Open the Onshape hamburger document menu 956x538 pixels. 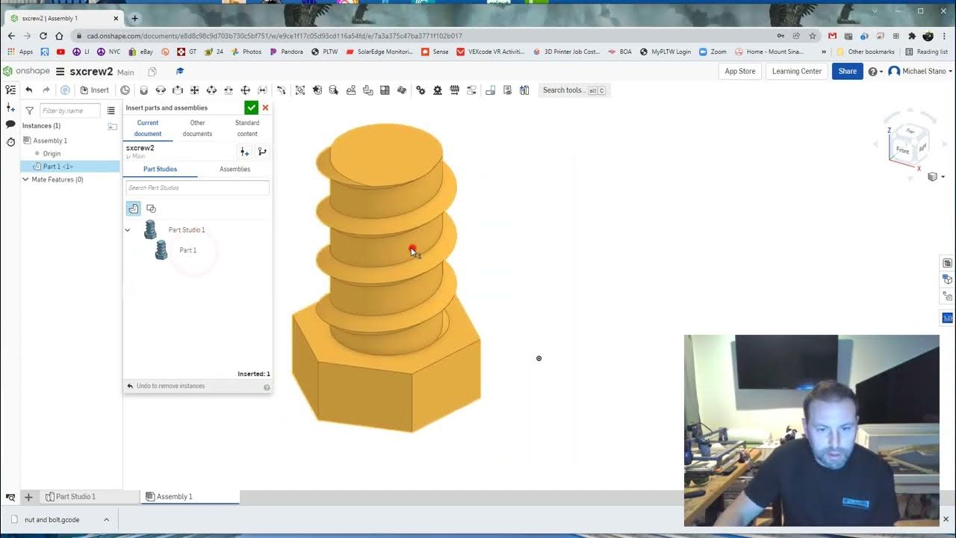(60, 72)
